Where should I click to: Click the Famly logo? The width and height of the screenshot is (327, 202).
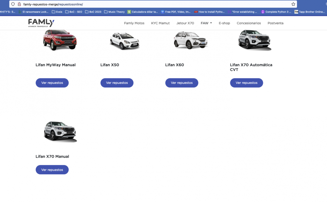[41, 23]
